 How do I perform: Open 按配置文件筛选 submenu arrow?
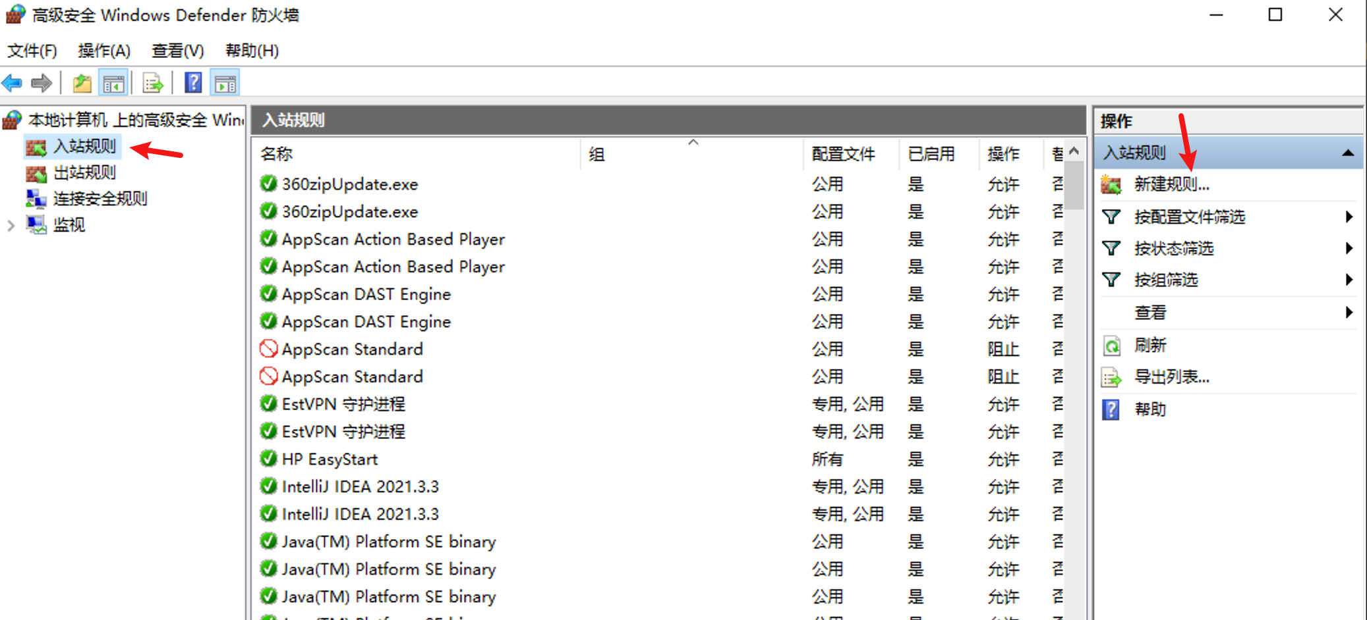tap(1349, 217)
